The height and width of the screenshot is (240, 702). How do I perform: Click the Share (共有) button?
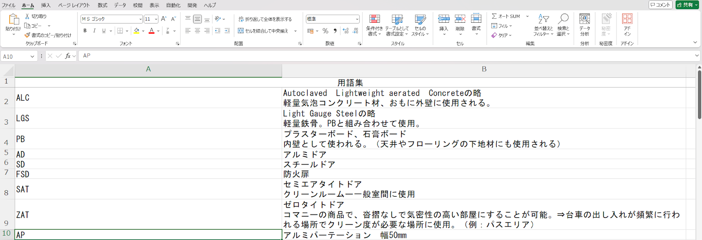click(x=687, y=5)
